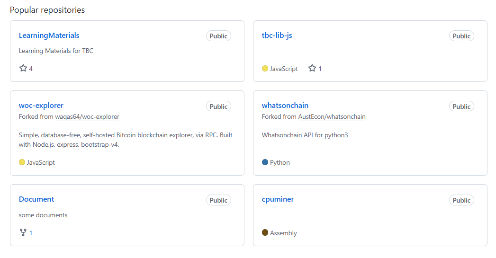Click the Public badge on LearningMaterials
This screenshot has height=258, width=496.
tap(218, 36)
